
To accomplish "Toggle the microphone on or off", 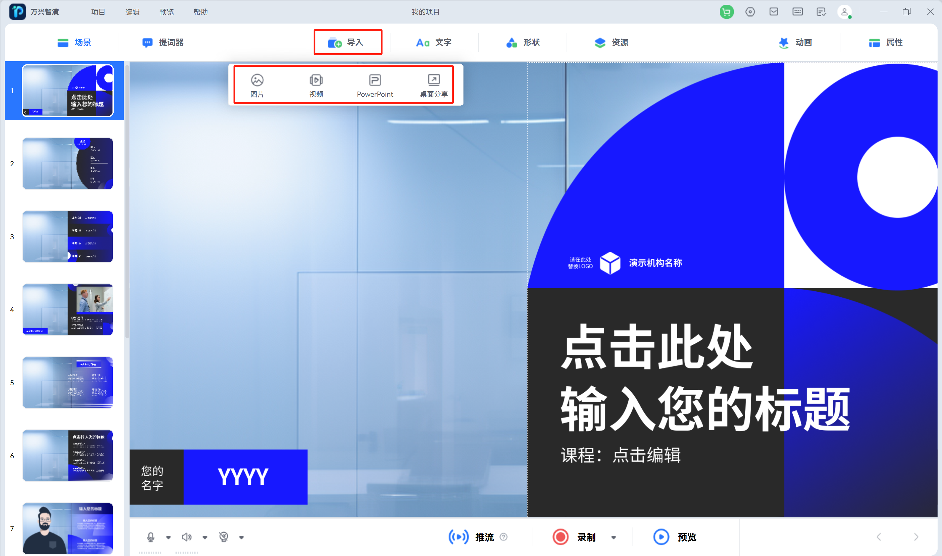I will click(x=151, y=537).
